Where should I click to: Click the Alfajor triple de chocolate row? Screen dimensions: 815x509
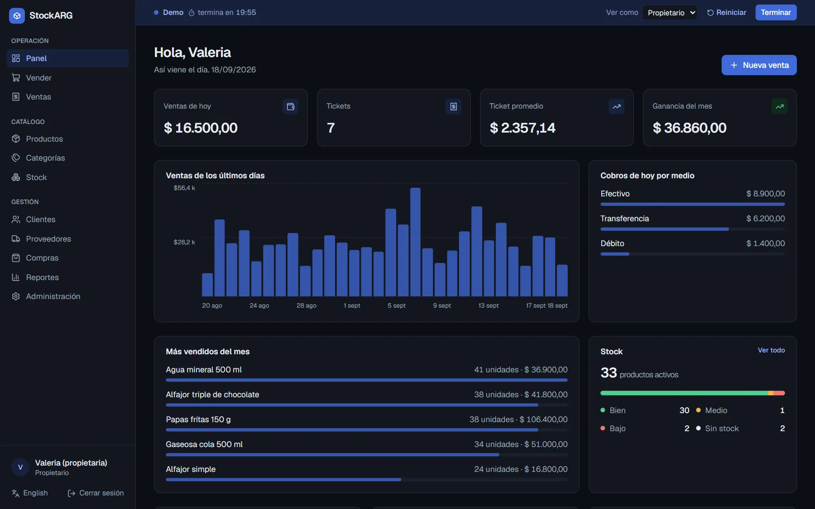366,399
